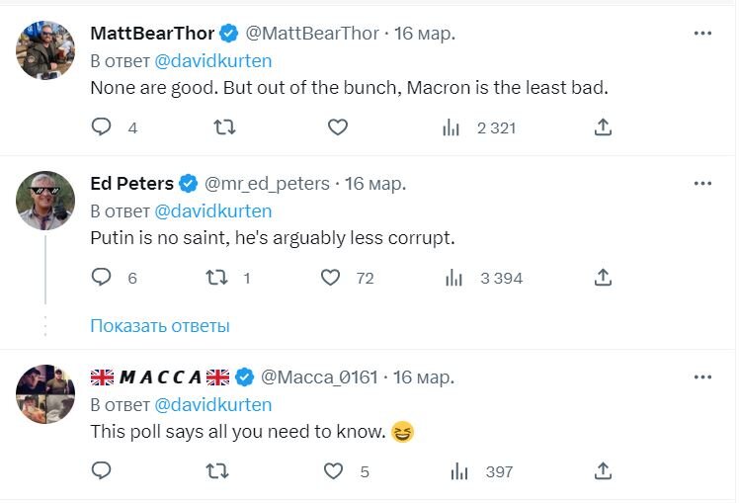Like Ed Peters' tweet
Screen dimensions: 739x503
(331, 278)
